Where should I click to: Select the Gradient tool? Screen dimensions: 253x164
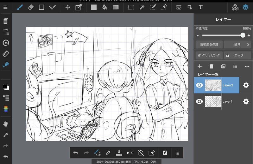pyautogui.click(x=116, y=7)
